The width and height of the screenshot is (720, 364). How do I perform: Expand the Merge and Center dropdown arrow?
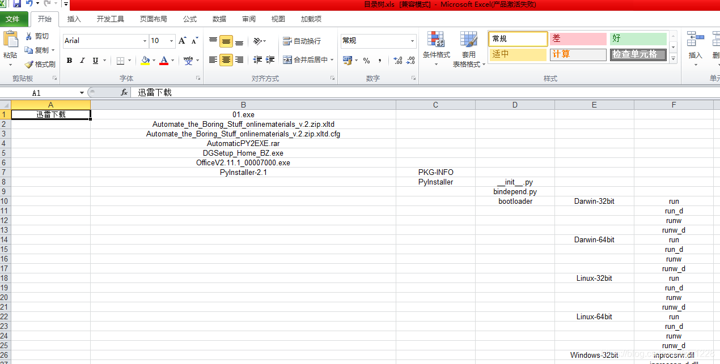coord(332,60)
